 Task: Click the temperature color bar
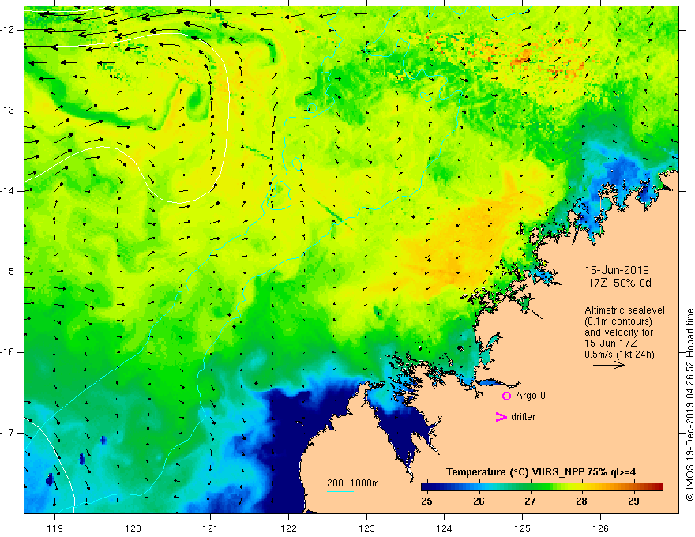(542, 487)
